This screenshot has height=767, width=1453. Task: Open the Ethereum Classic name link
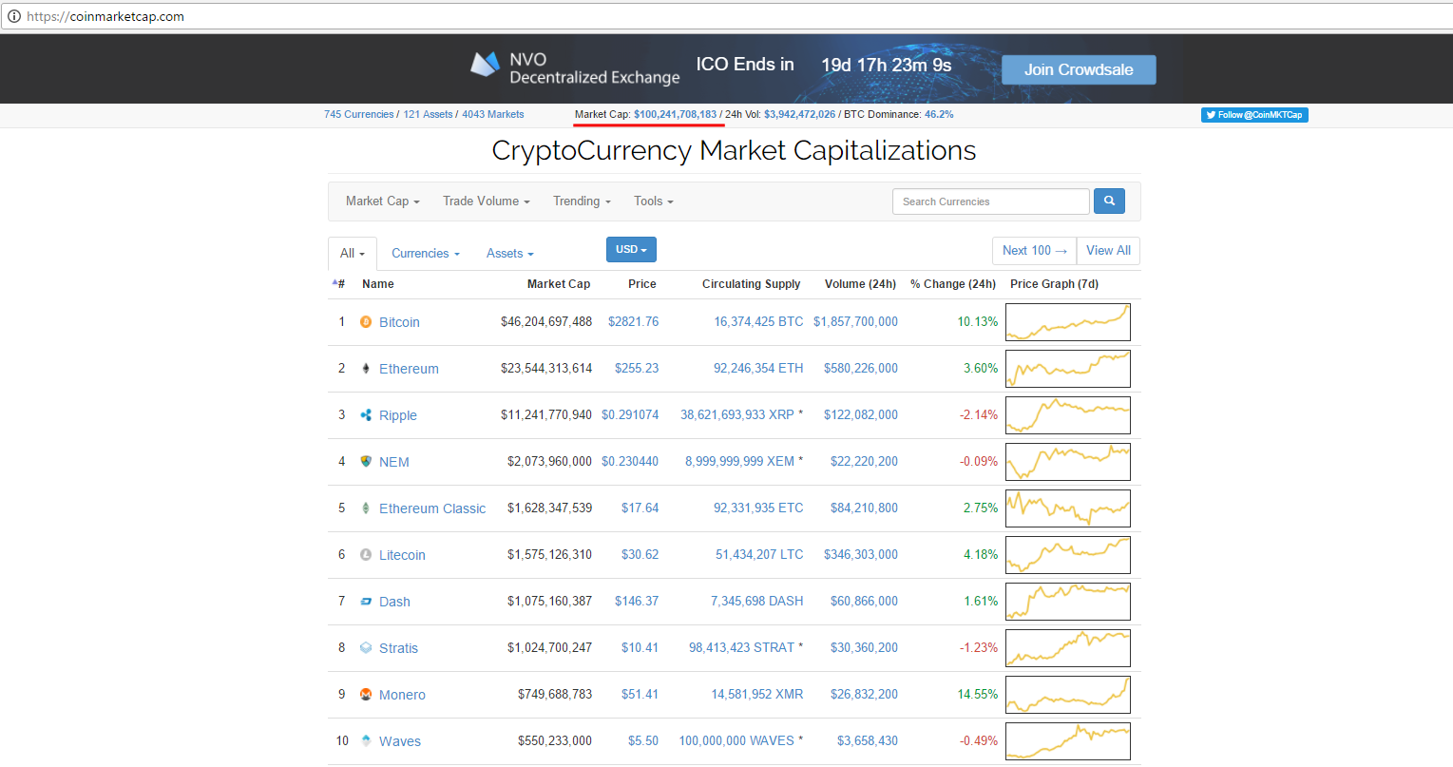(432, 508)
